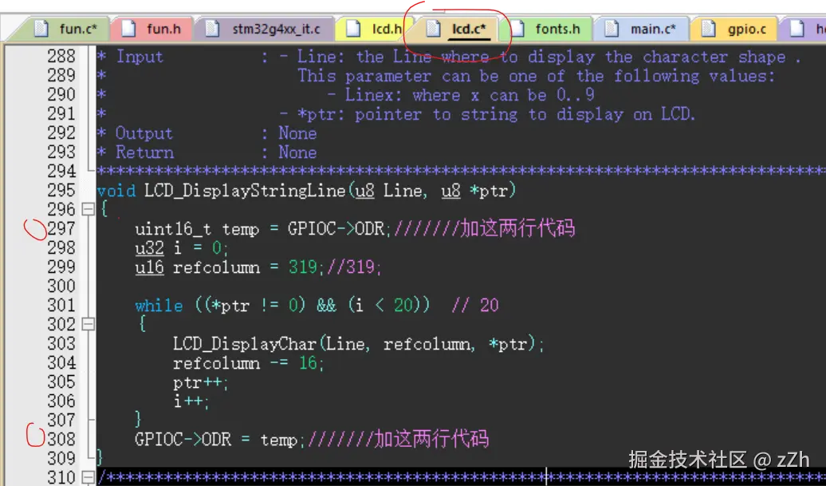Click the file icon on the stm32g4xx_it.c tab

click(x=213, y=30)
